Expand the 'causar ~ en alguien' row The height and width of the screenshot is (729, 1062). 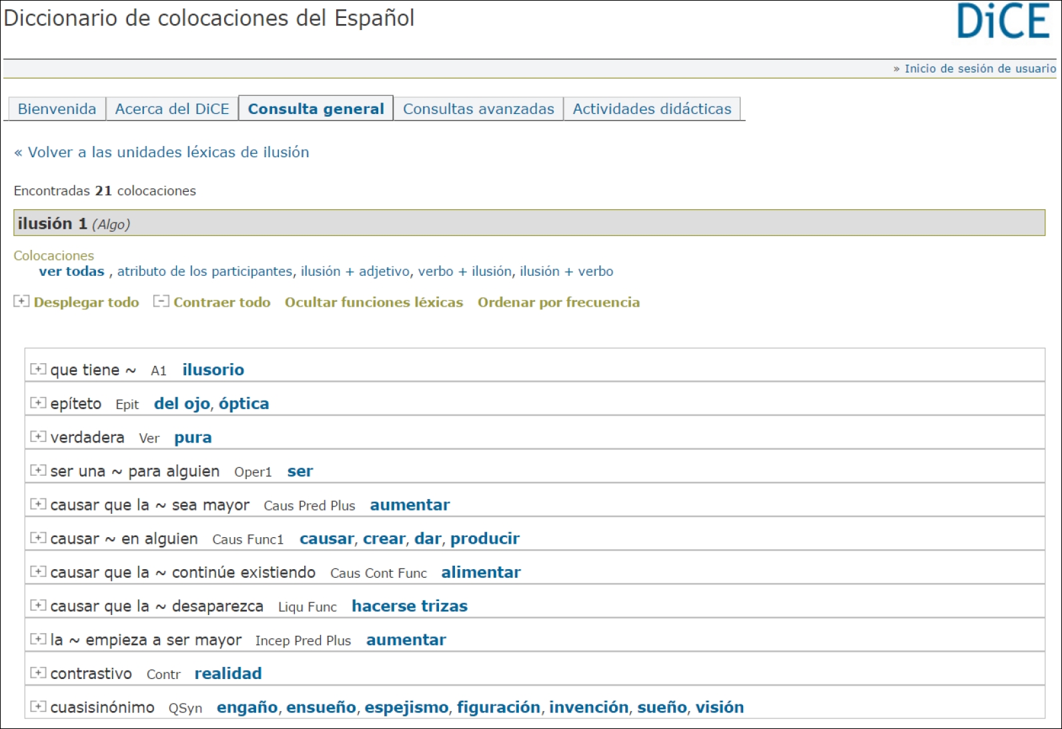38,538
